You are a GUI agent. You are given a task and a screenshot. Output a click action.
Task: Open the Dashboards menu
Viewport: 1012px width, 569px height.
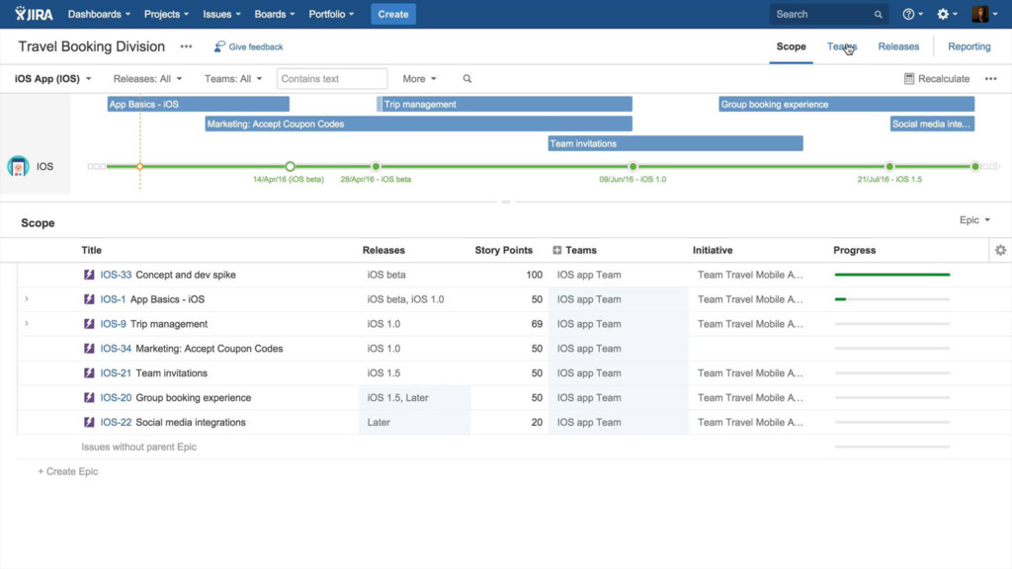point(99,14)
